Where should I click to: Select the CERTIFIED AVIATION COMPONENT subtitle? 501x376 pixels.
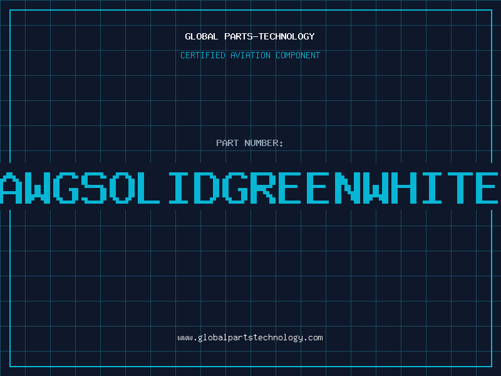point(250,55)
